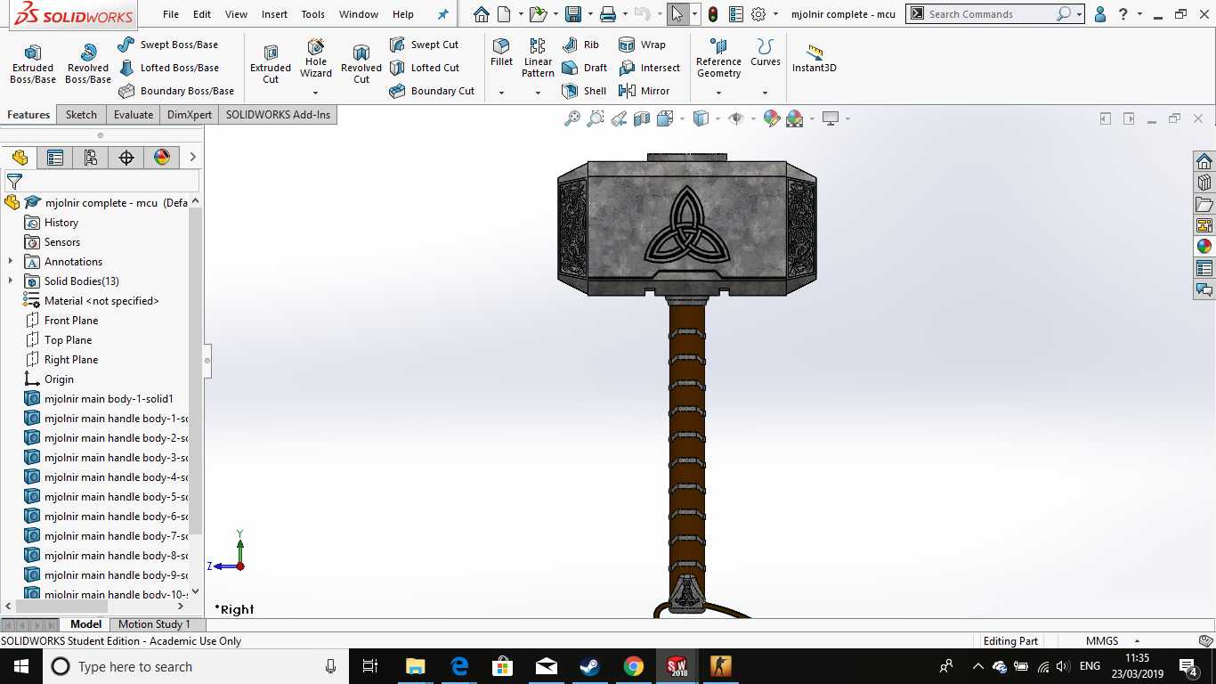The image size is (1216, 684).
Task: Open the Appearances task pane tab
Action: click(1204, 247)
